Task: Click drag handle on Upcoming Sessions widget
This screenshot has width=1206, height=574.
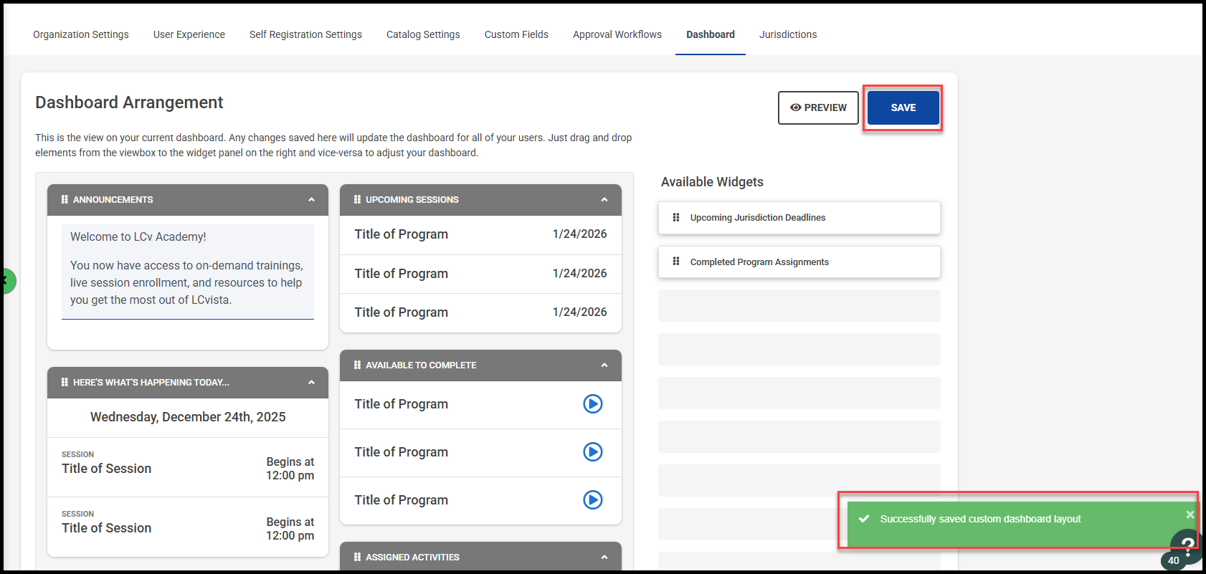Action: tap(357, 200)
